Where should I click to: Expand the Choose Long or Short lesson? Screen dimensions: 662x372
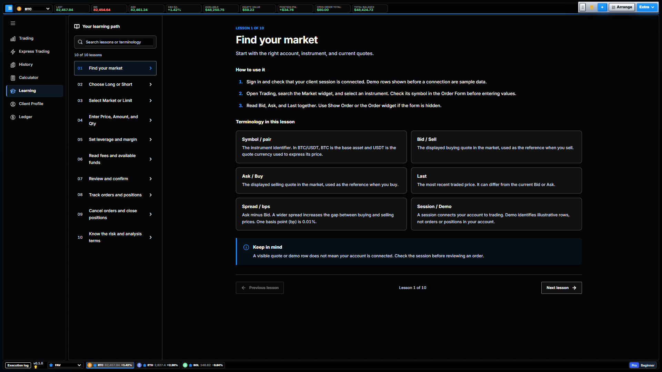(115, 84)
